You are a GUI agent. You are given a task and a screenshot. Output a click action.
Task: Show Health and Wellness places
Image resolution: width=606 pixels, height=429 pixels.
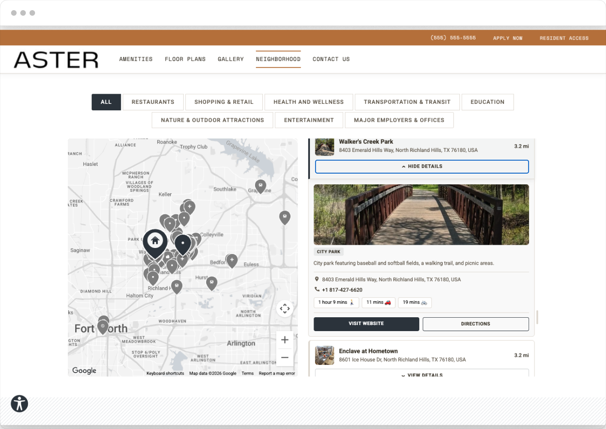pyautogui.click(x=309, y=102)
